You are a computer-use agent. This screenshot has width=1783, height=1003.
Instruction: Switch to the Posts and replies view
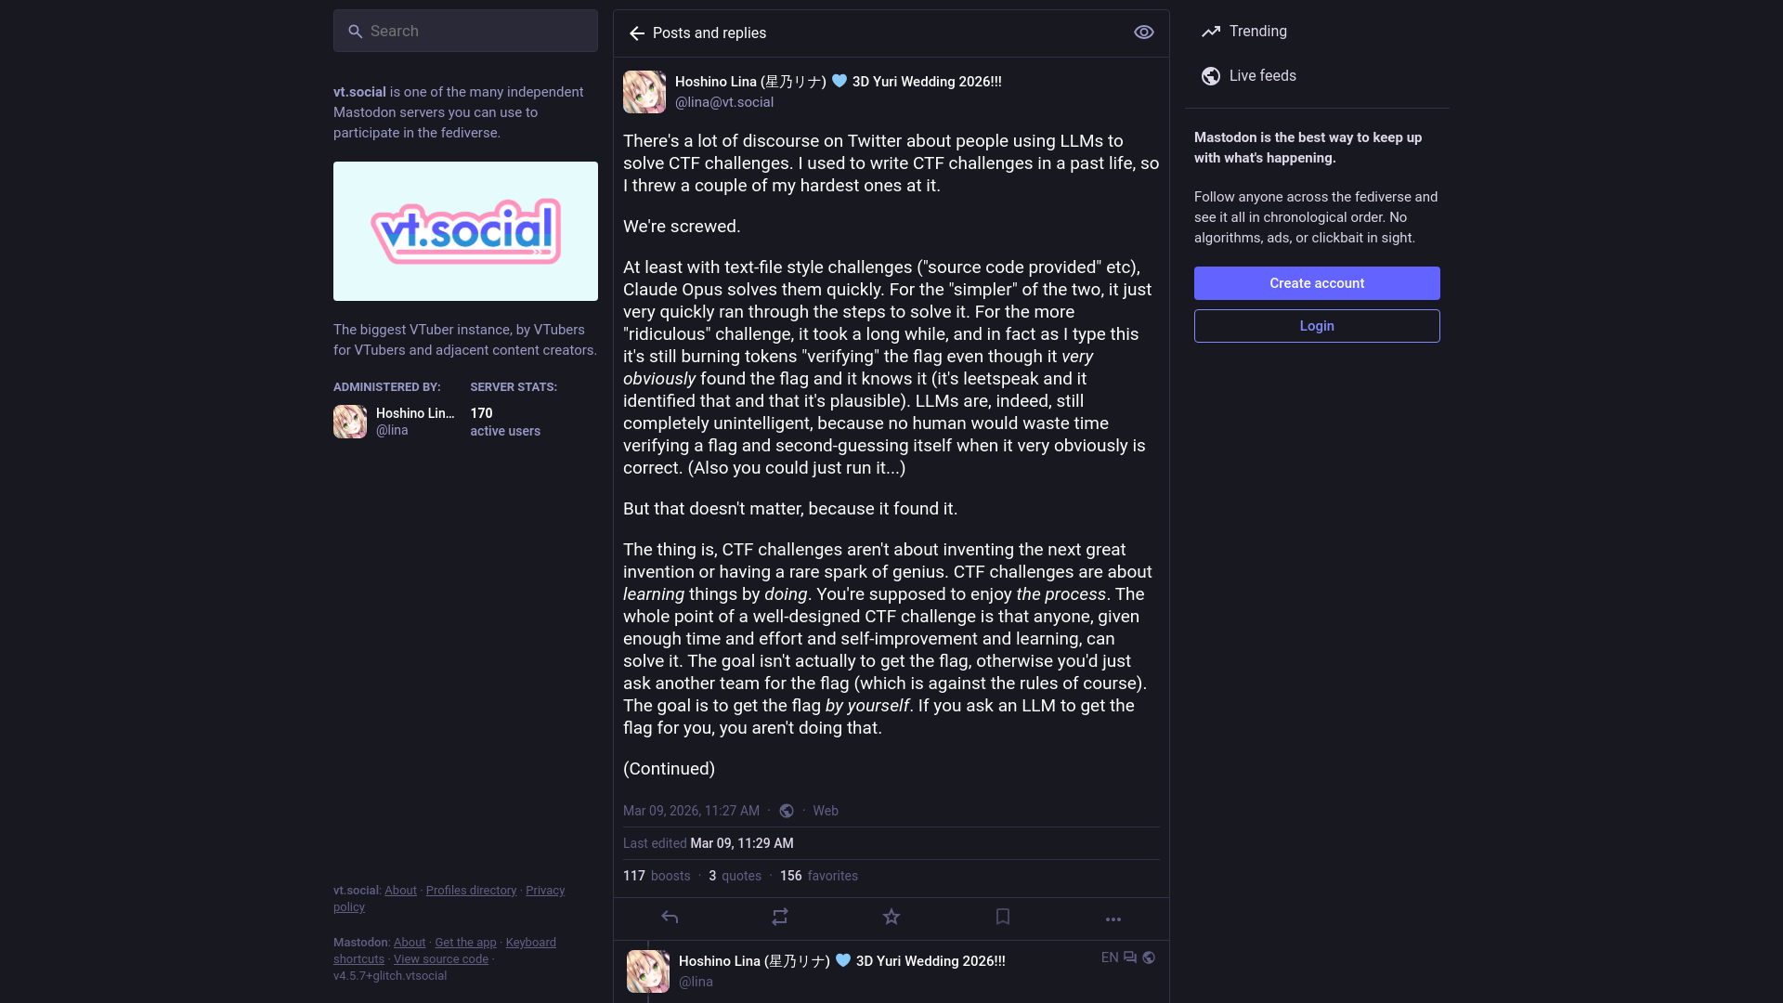(x=709, y=33)
